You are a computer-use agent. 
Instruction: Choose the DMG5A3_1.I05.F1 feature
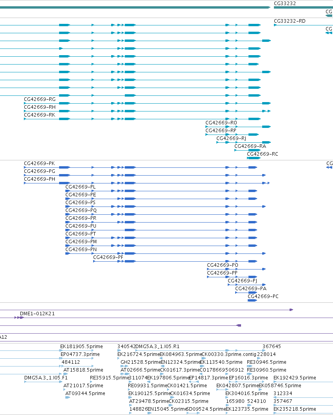click(x=46, y=378)
